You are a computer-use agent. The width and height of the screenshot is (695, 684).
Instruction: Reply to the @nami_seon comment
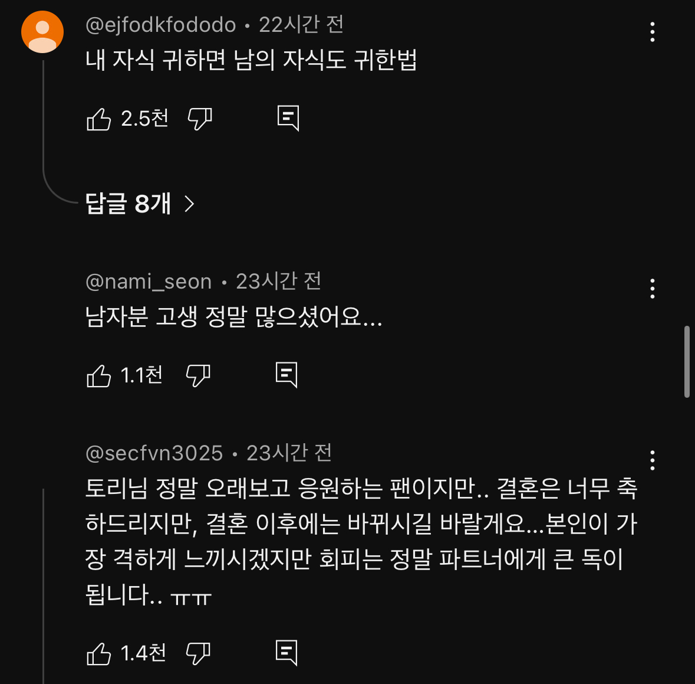(x=287, y=375)
